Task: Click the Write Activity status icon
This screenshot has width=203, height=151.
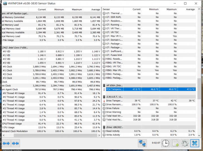Action: click(104, 135)
